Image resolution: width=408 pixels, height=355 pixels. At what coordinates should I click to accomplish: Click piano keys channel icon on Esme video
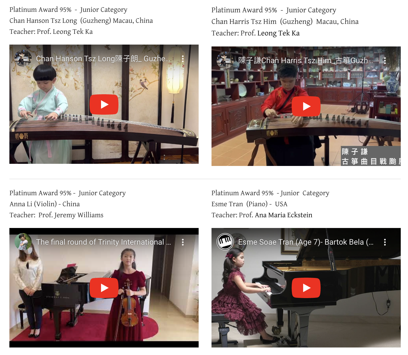(225, 241)
